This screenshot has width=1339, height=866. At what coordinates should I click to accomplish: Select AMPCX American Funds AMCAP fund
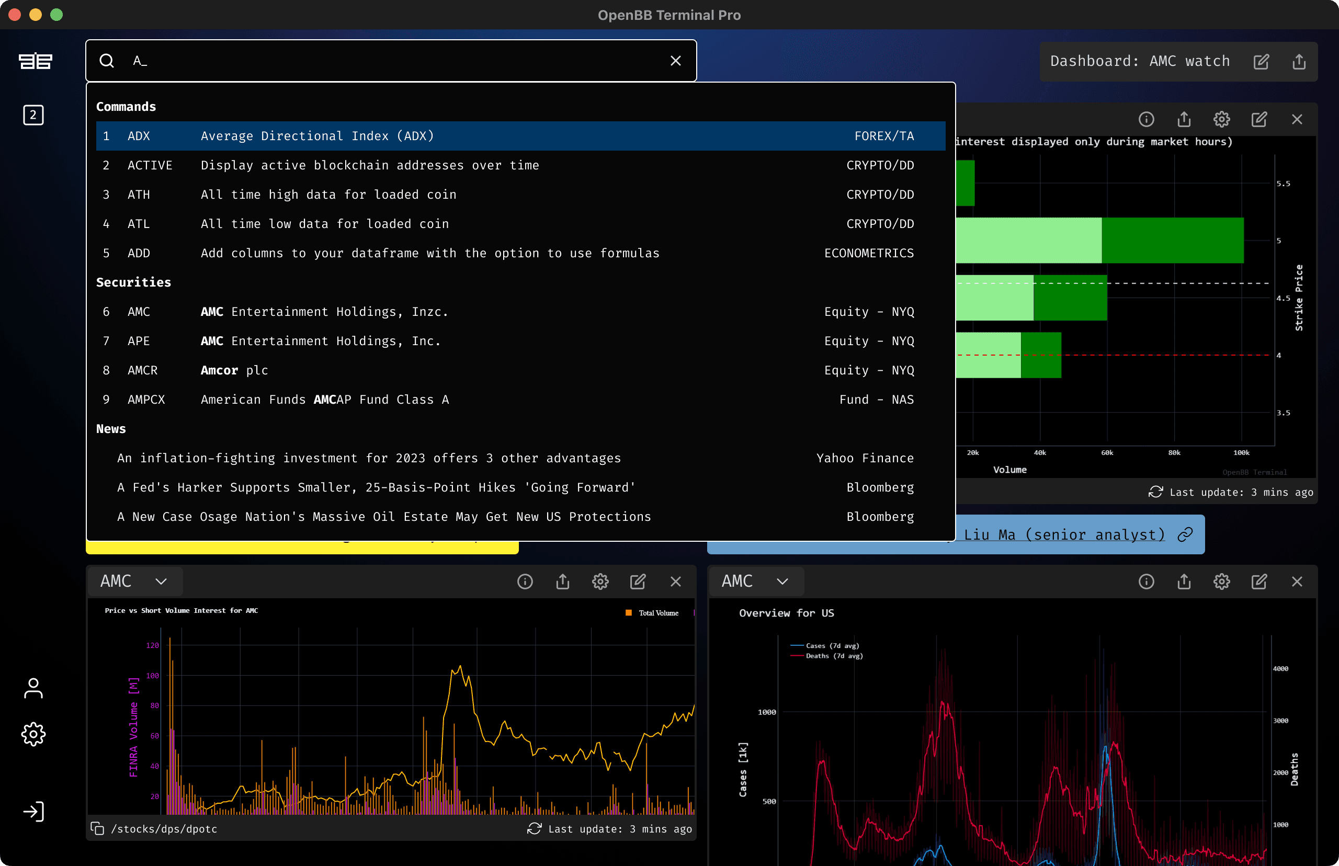(520, 399)
